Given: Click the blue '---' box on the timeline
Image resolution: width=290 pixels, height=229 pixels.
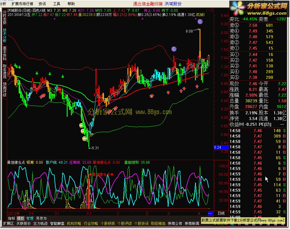Looking at the screenshot, I should tap(210, 213).
